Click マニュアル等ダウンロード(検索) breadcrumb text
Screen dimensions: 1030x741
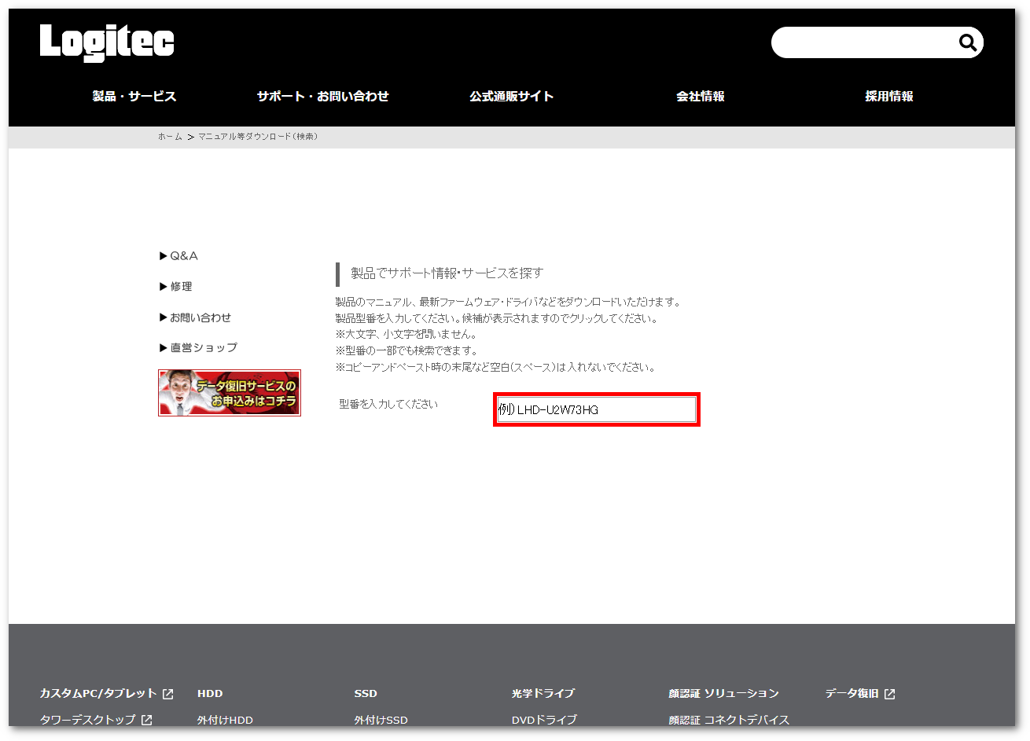(258, 137)
